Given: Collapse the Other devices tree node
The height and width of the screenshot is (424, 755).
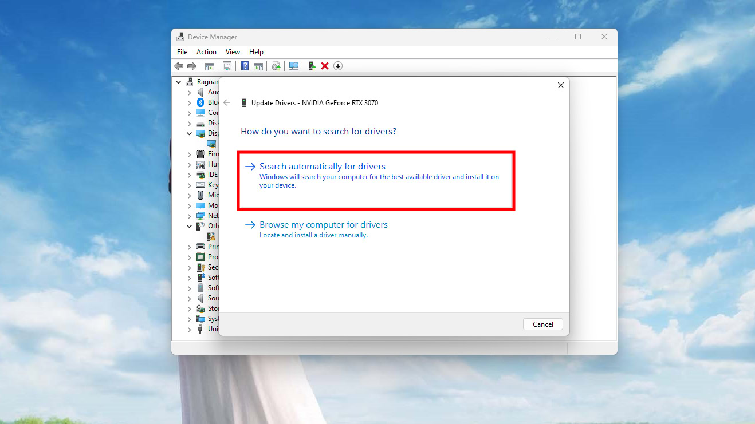Looking at the screenshot, I should (190, 226).
